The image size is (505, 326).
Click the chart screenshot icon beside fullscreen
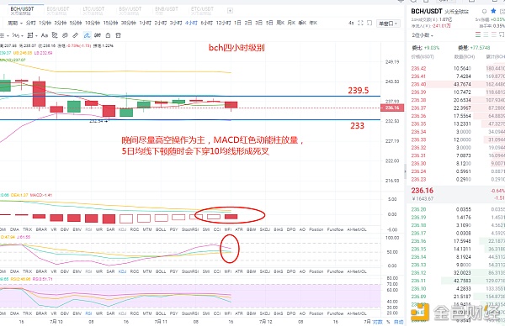369,23
